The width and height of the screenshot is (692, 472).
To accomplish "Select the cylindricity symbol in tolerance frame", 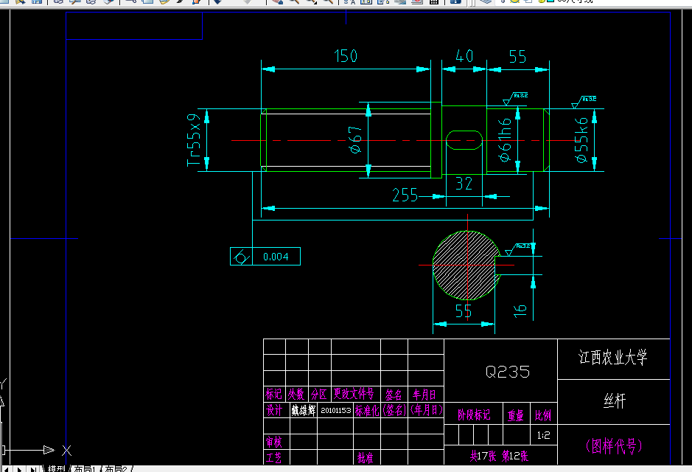I will click(241, 257).
